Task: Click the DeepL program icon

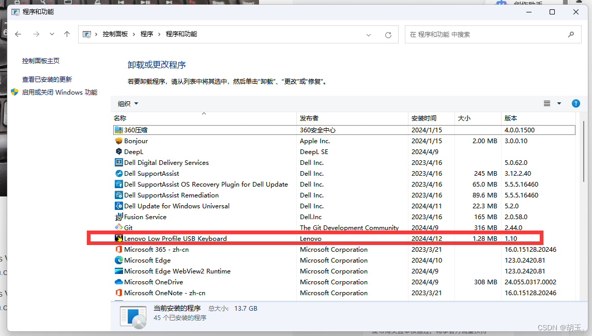Action: pyautogui.click(x=118, y=151)
